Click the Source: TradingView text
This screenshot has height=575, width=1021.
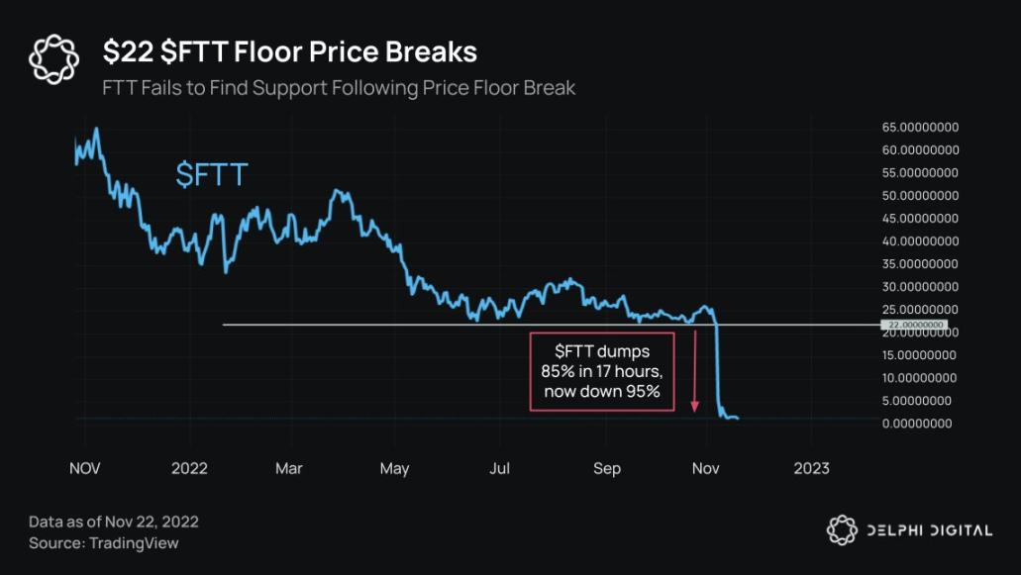pyautogui.click(x=104, y=543)
